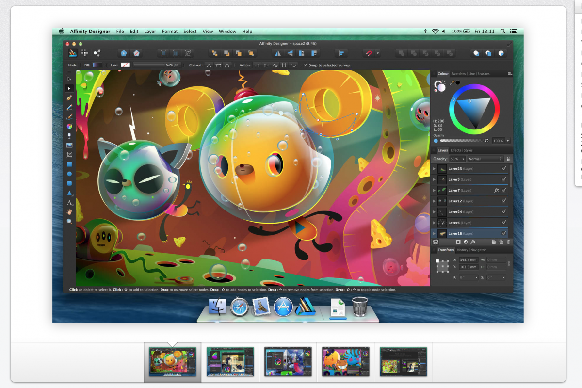
Task: Hide Layer16 using its visibility checkbox
Action: tap(504, 233)
